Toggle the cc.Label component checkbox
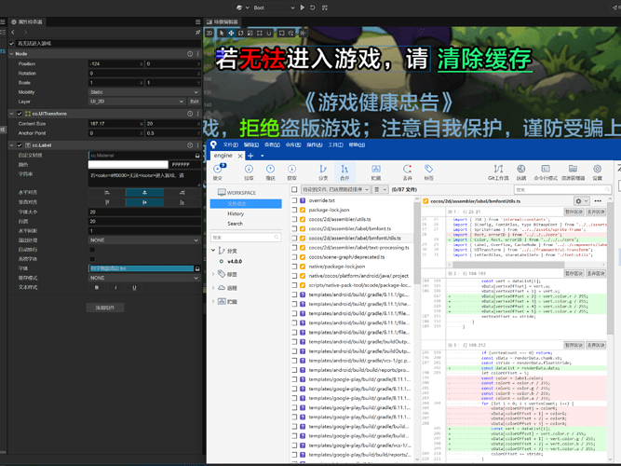621x466 pixels. (x=20, y=145)
